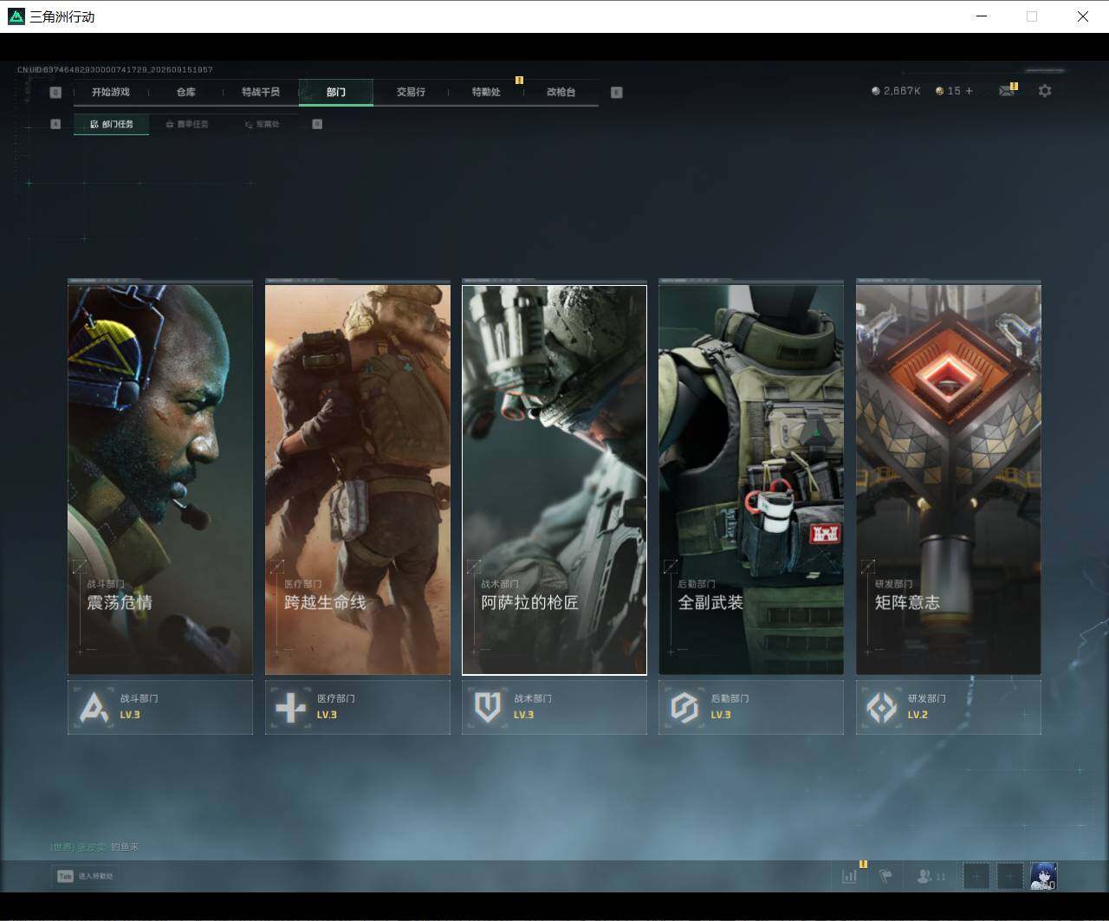Open the 阿萨拉的枪匠 tactical department card

pyautogui.click(x=554, y=479)
